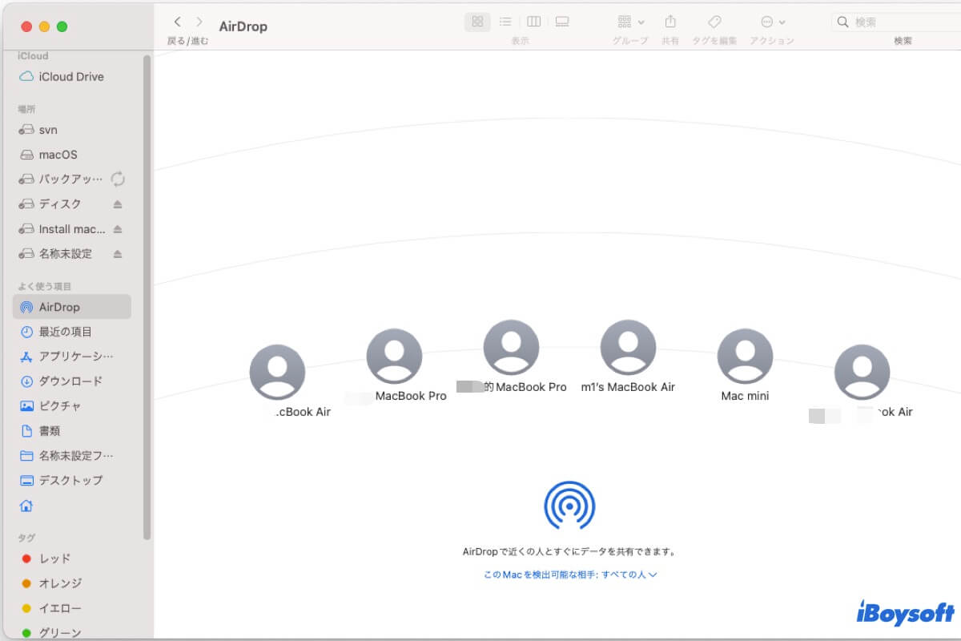Switch to gallery view in the toolbar

(x=561, y=22)
